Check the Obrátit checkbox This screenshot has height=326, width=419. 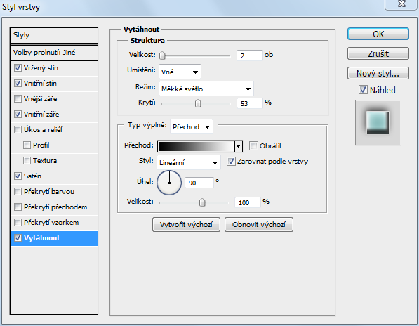(x=253, y=146)
